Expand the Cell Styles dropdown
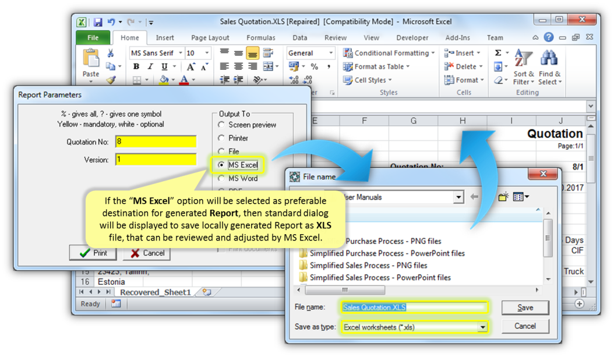614x357 pixels. click(x=368, y=80)
